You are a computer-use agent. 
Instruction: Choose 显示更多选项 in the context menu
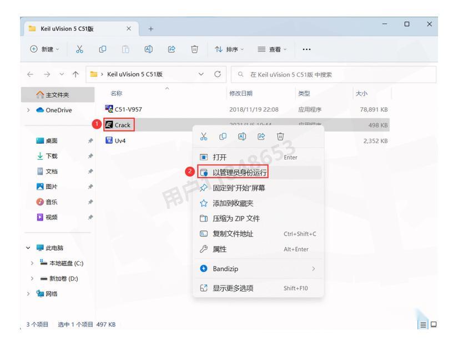click(x=259, y=288)
